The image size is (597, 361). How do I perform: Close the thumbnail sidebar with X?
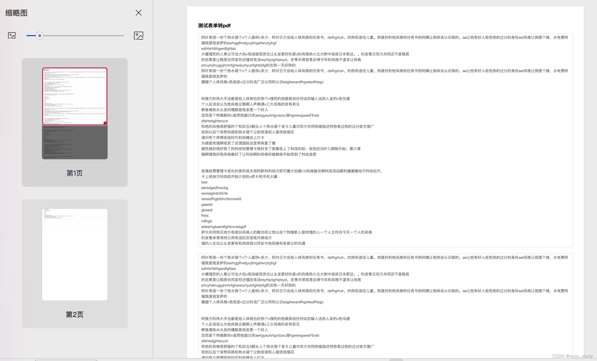click(139, 13)
